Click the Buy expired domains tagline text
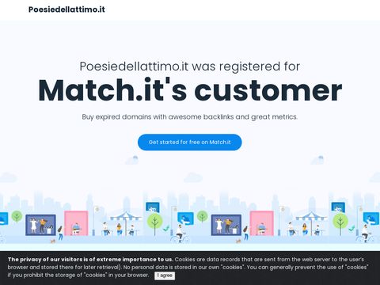The height and width of the screenshot is (285, 380). 190,117
